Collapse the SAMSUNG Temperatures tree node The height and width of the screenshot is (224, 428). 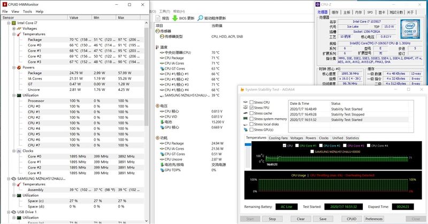[14, 184]
